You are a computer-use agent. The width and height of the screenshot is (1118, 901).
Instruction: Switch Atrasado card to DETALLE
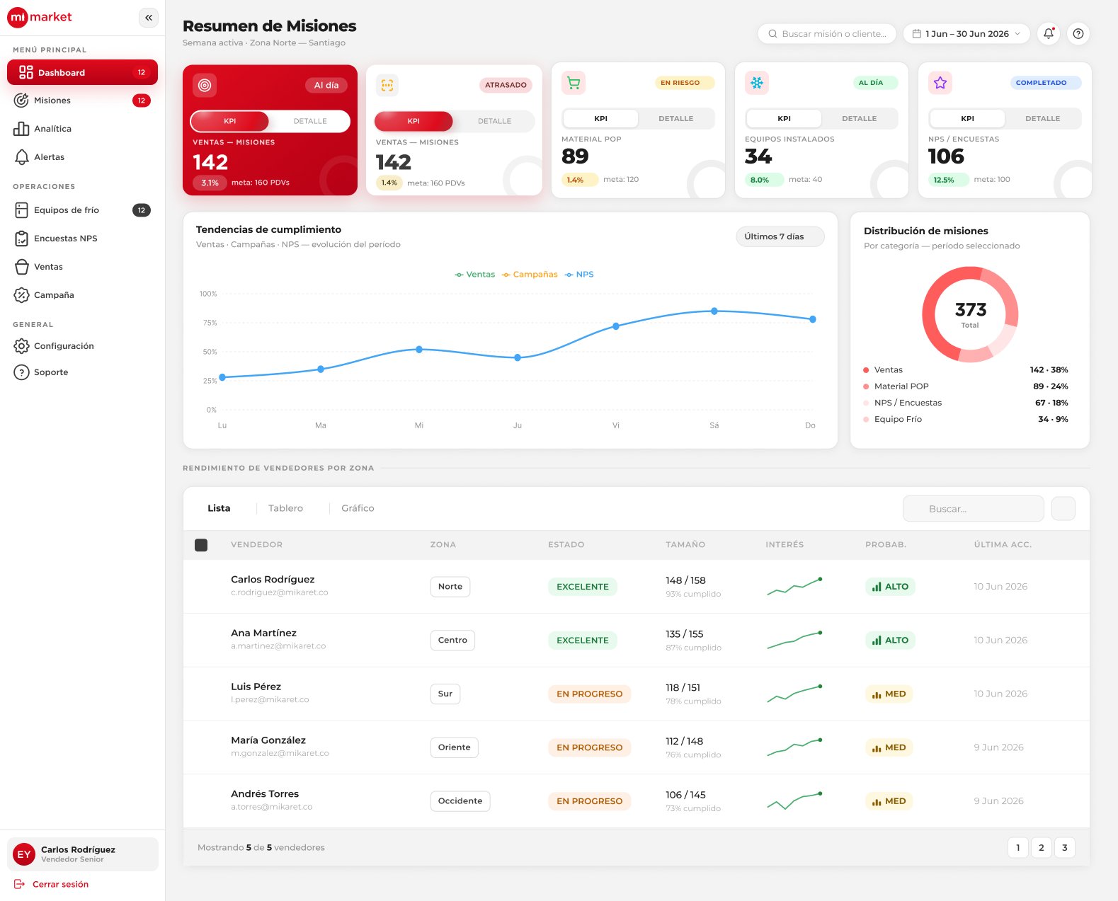pos(494,121)
